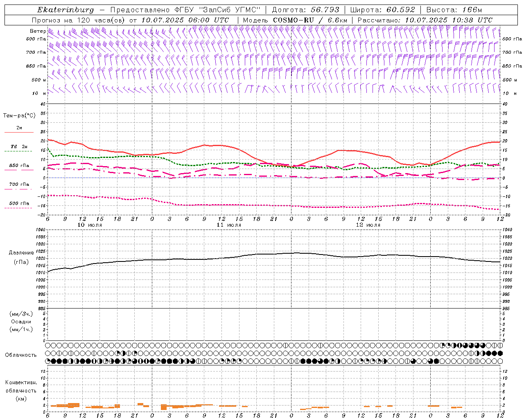Click the 12 июля date label
Viewport: 524px width, 419px height.
click(x=368, y=225)
